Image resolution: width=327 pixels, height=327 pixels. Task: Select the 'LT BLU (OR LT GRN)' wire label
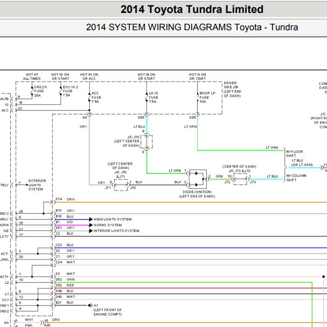302,162
